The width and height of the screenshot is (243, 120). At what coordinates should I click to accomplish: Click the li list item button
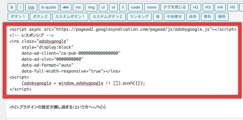click(123, 7)
